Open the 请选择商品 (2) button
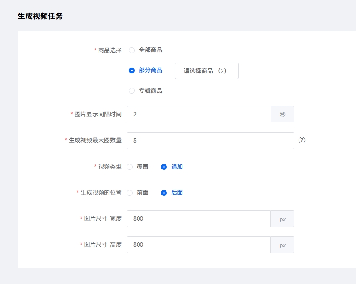 click(207, 71)
